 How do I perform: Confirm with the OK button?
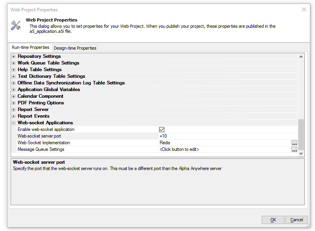(273, 220)
